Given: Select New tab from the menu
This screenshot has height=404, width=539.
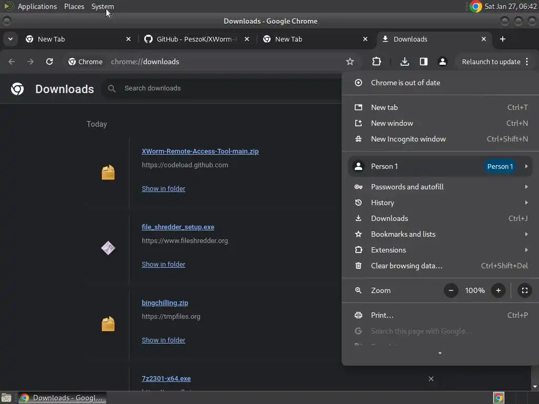Looking at the screenshot, I should (440, 107).
